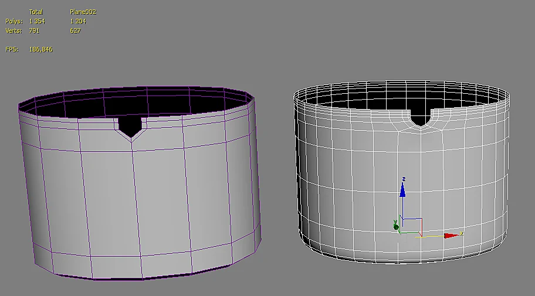Click the yellow X axis line of the gizmo
The image size is (535, 296).
click(x=430, y=236)
